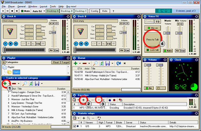Toggle the Lock talk button

click(x=153, y=50)
